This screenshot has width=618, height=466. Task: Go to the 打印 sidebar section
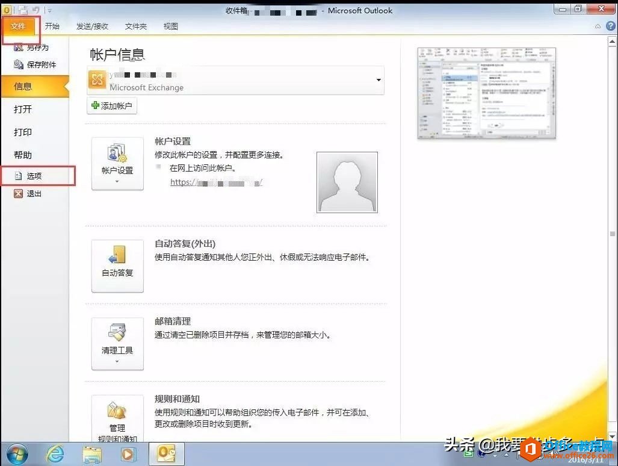pos(23,132)
